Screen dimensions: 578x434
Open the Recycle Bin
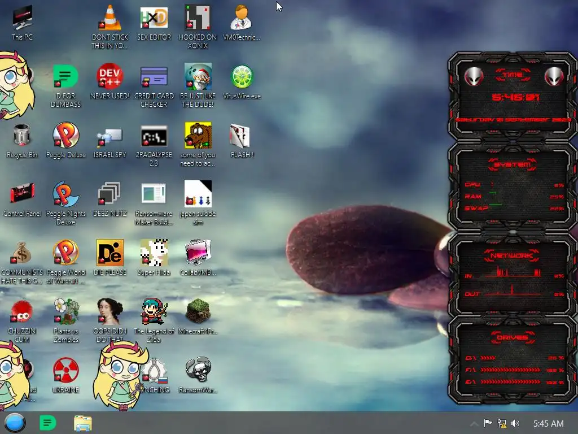coord(22,141)
